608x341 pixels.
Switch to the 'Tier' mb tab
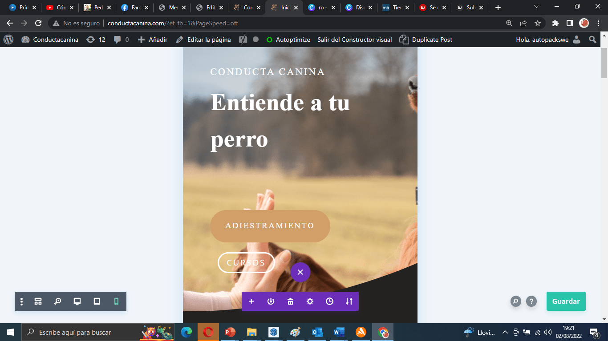[396, 8]
